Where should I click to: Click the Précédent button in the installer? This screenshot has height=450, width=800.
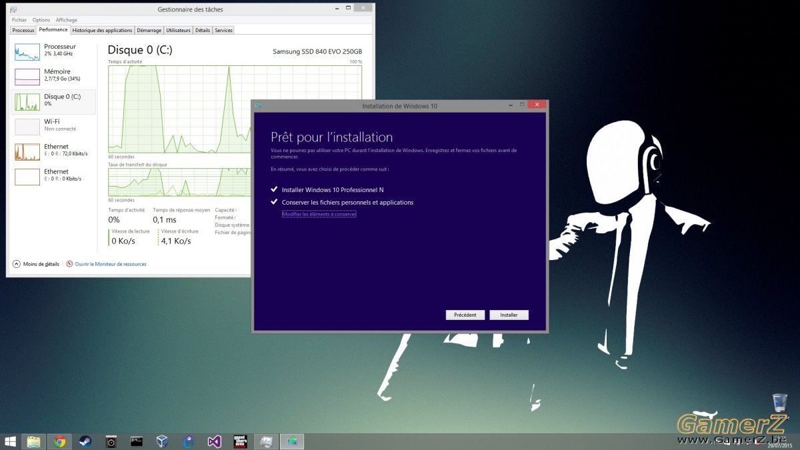point(465,315)
